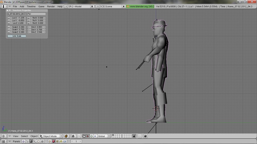Toggle the proportional edit button

140,136
